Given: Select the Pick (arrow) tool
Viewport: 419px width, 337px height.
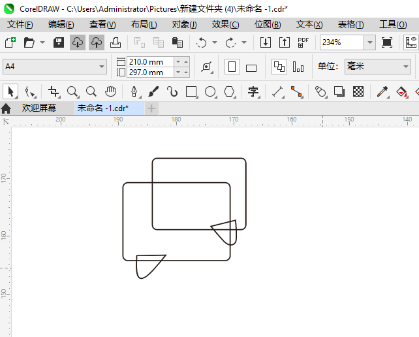Looking at the screenshot, I should tap(10, 91).
